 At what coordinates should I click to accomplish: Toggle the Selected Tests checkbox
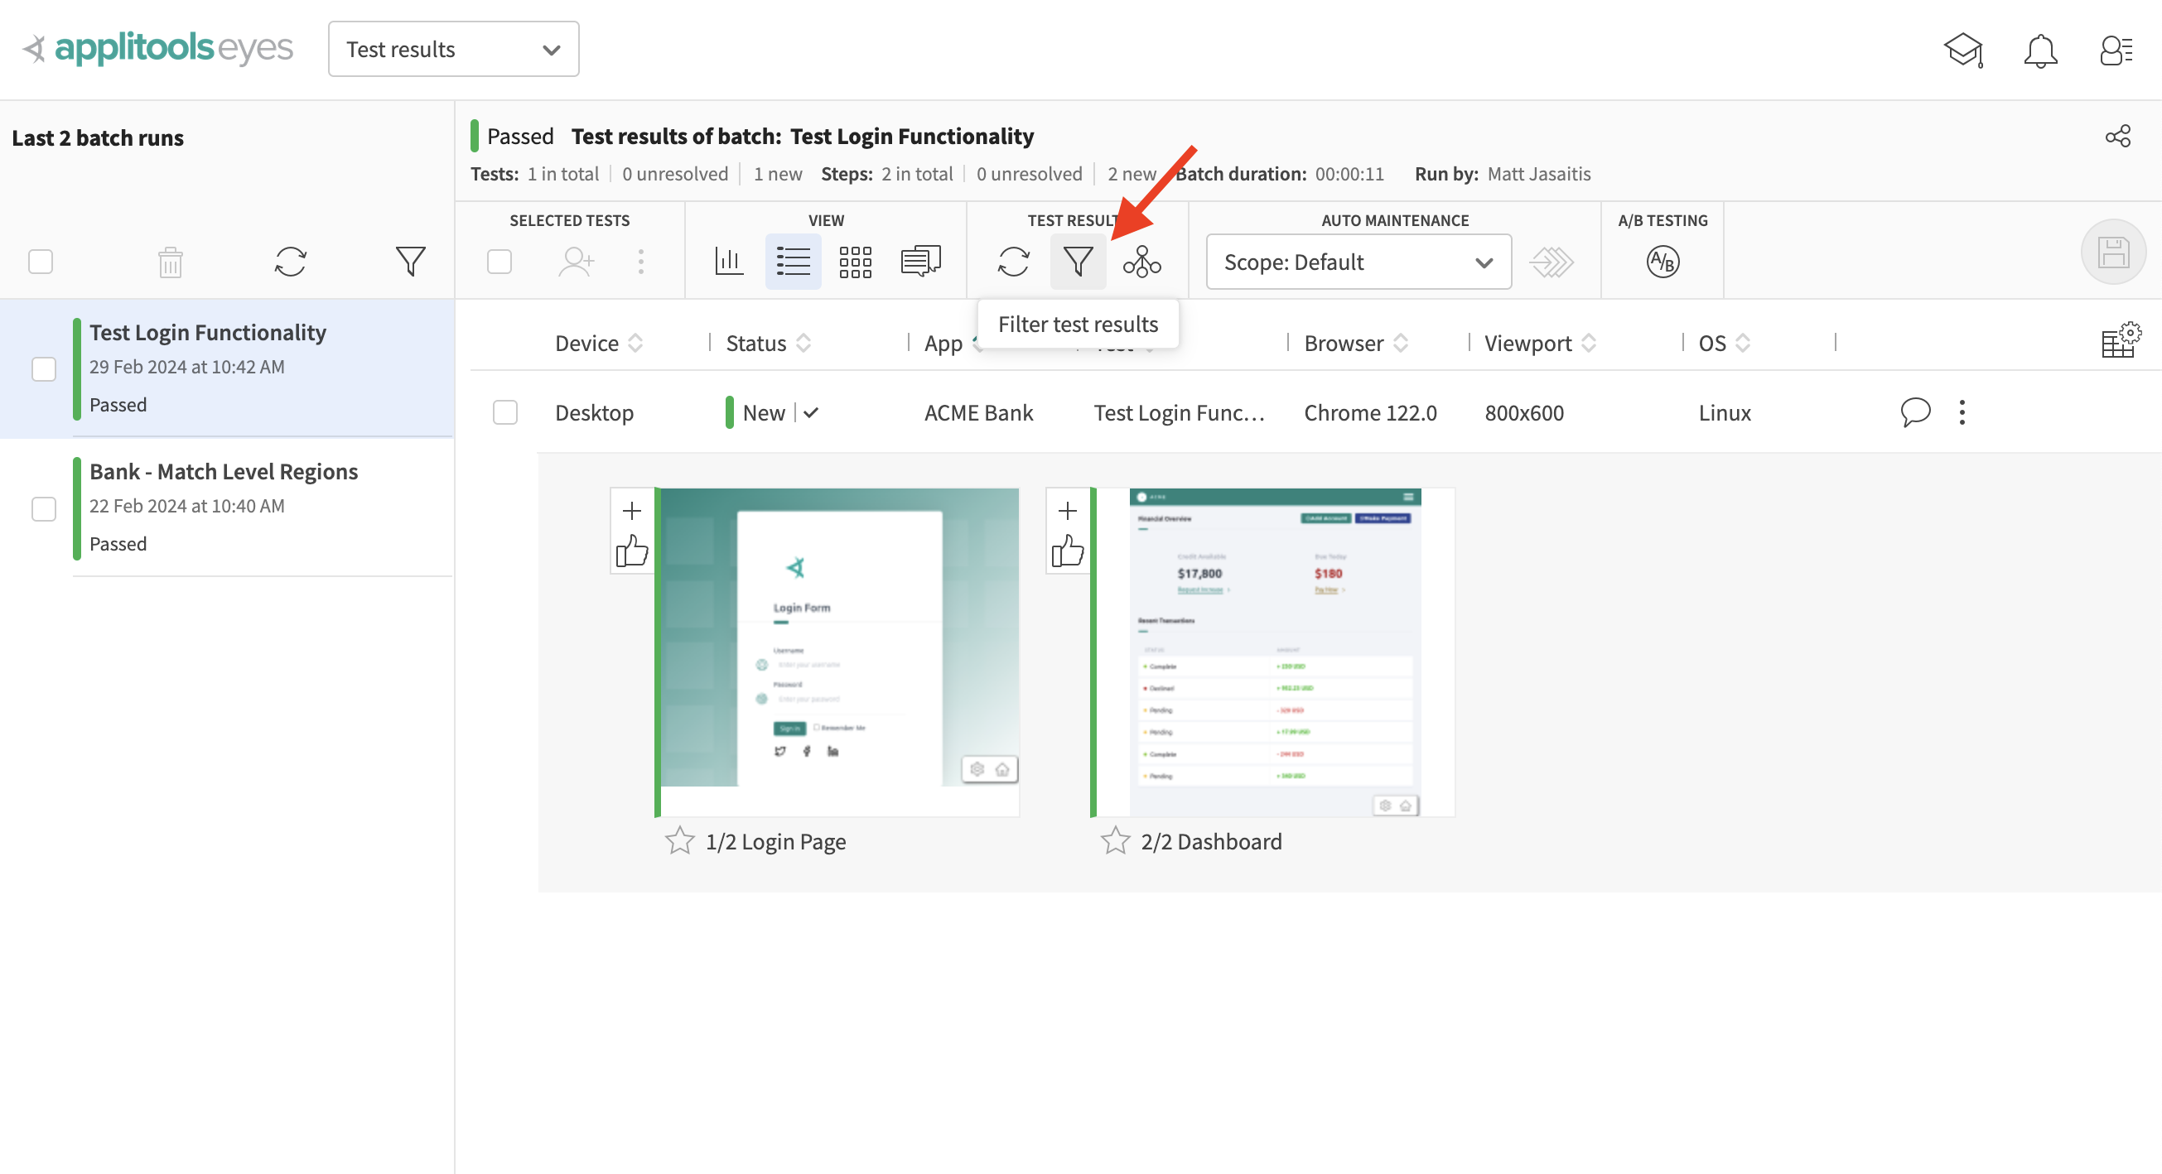point(499,262)
